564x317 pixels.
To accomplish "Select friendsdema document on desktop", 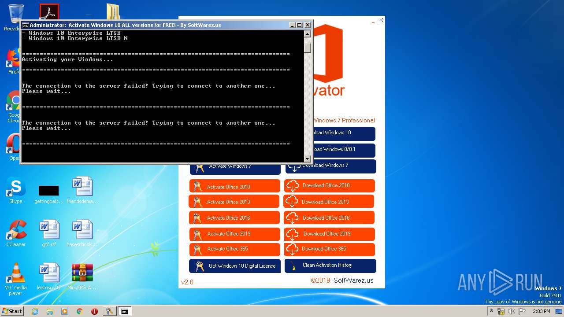I will [x=82, y=191].
